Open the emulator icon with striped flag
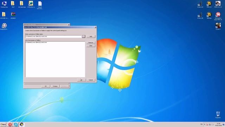The width and height of the screenshot is (225, 127). [13, 15]
